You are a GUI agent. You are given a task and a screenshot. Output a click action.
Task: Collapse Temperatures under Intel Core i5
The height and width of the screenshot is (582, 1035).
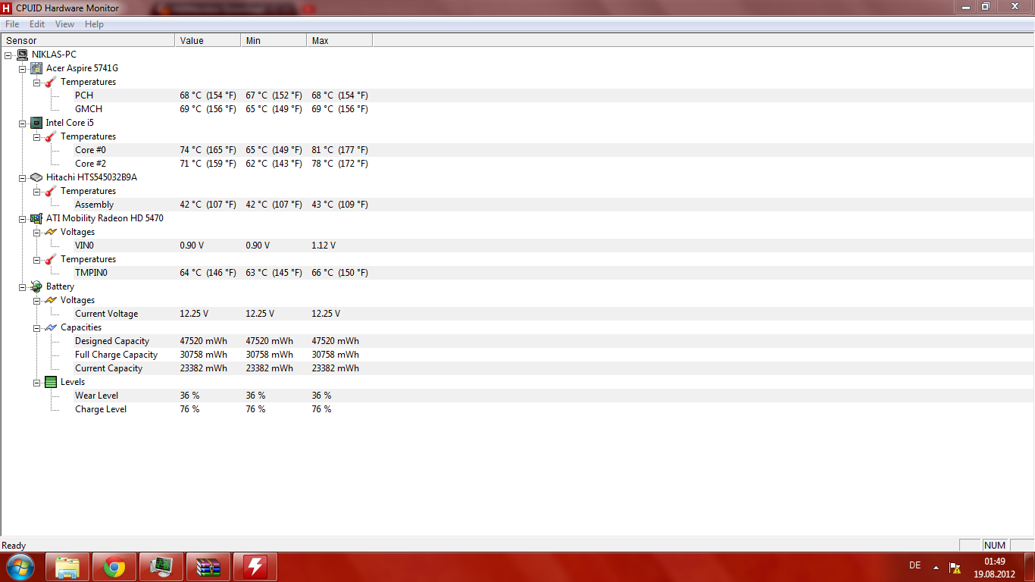tap(37, 136)
